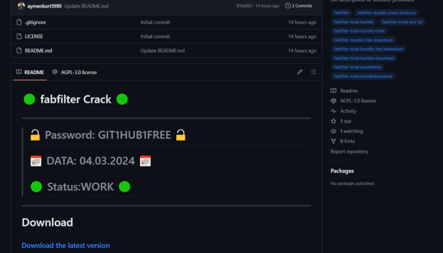443x253 pixels.
Task: Click the commits history clock icon
Action: [x=288, y=6]
